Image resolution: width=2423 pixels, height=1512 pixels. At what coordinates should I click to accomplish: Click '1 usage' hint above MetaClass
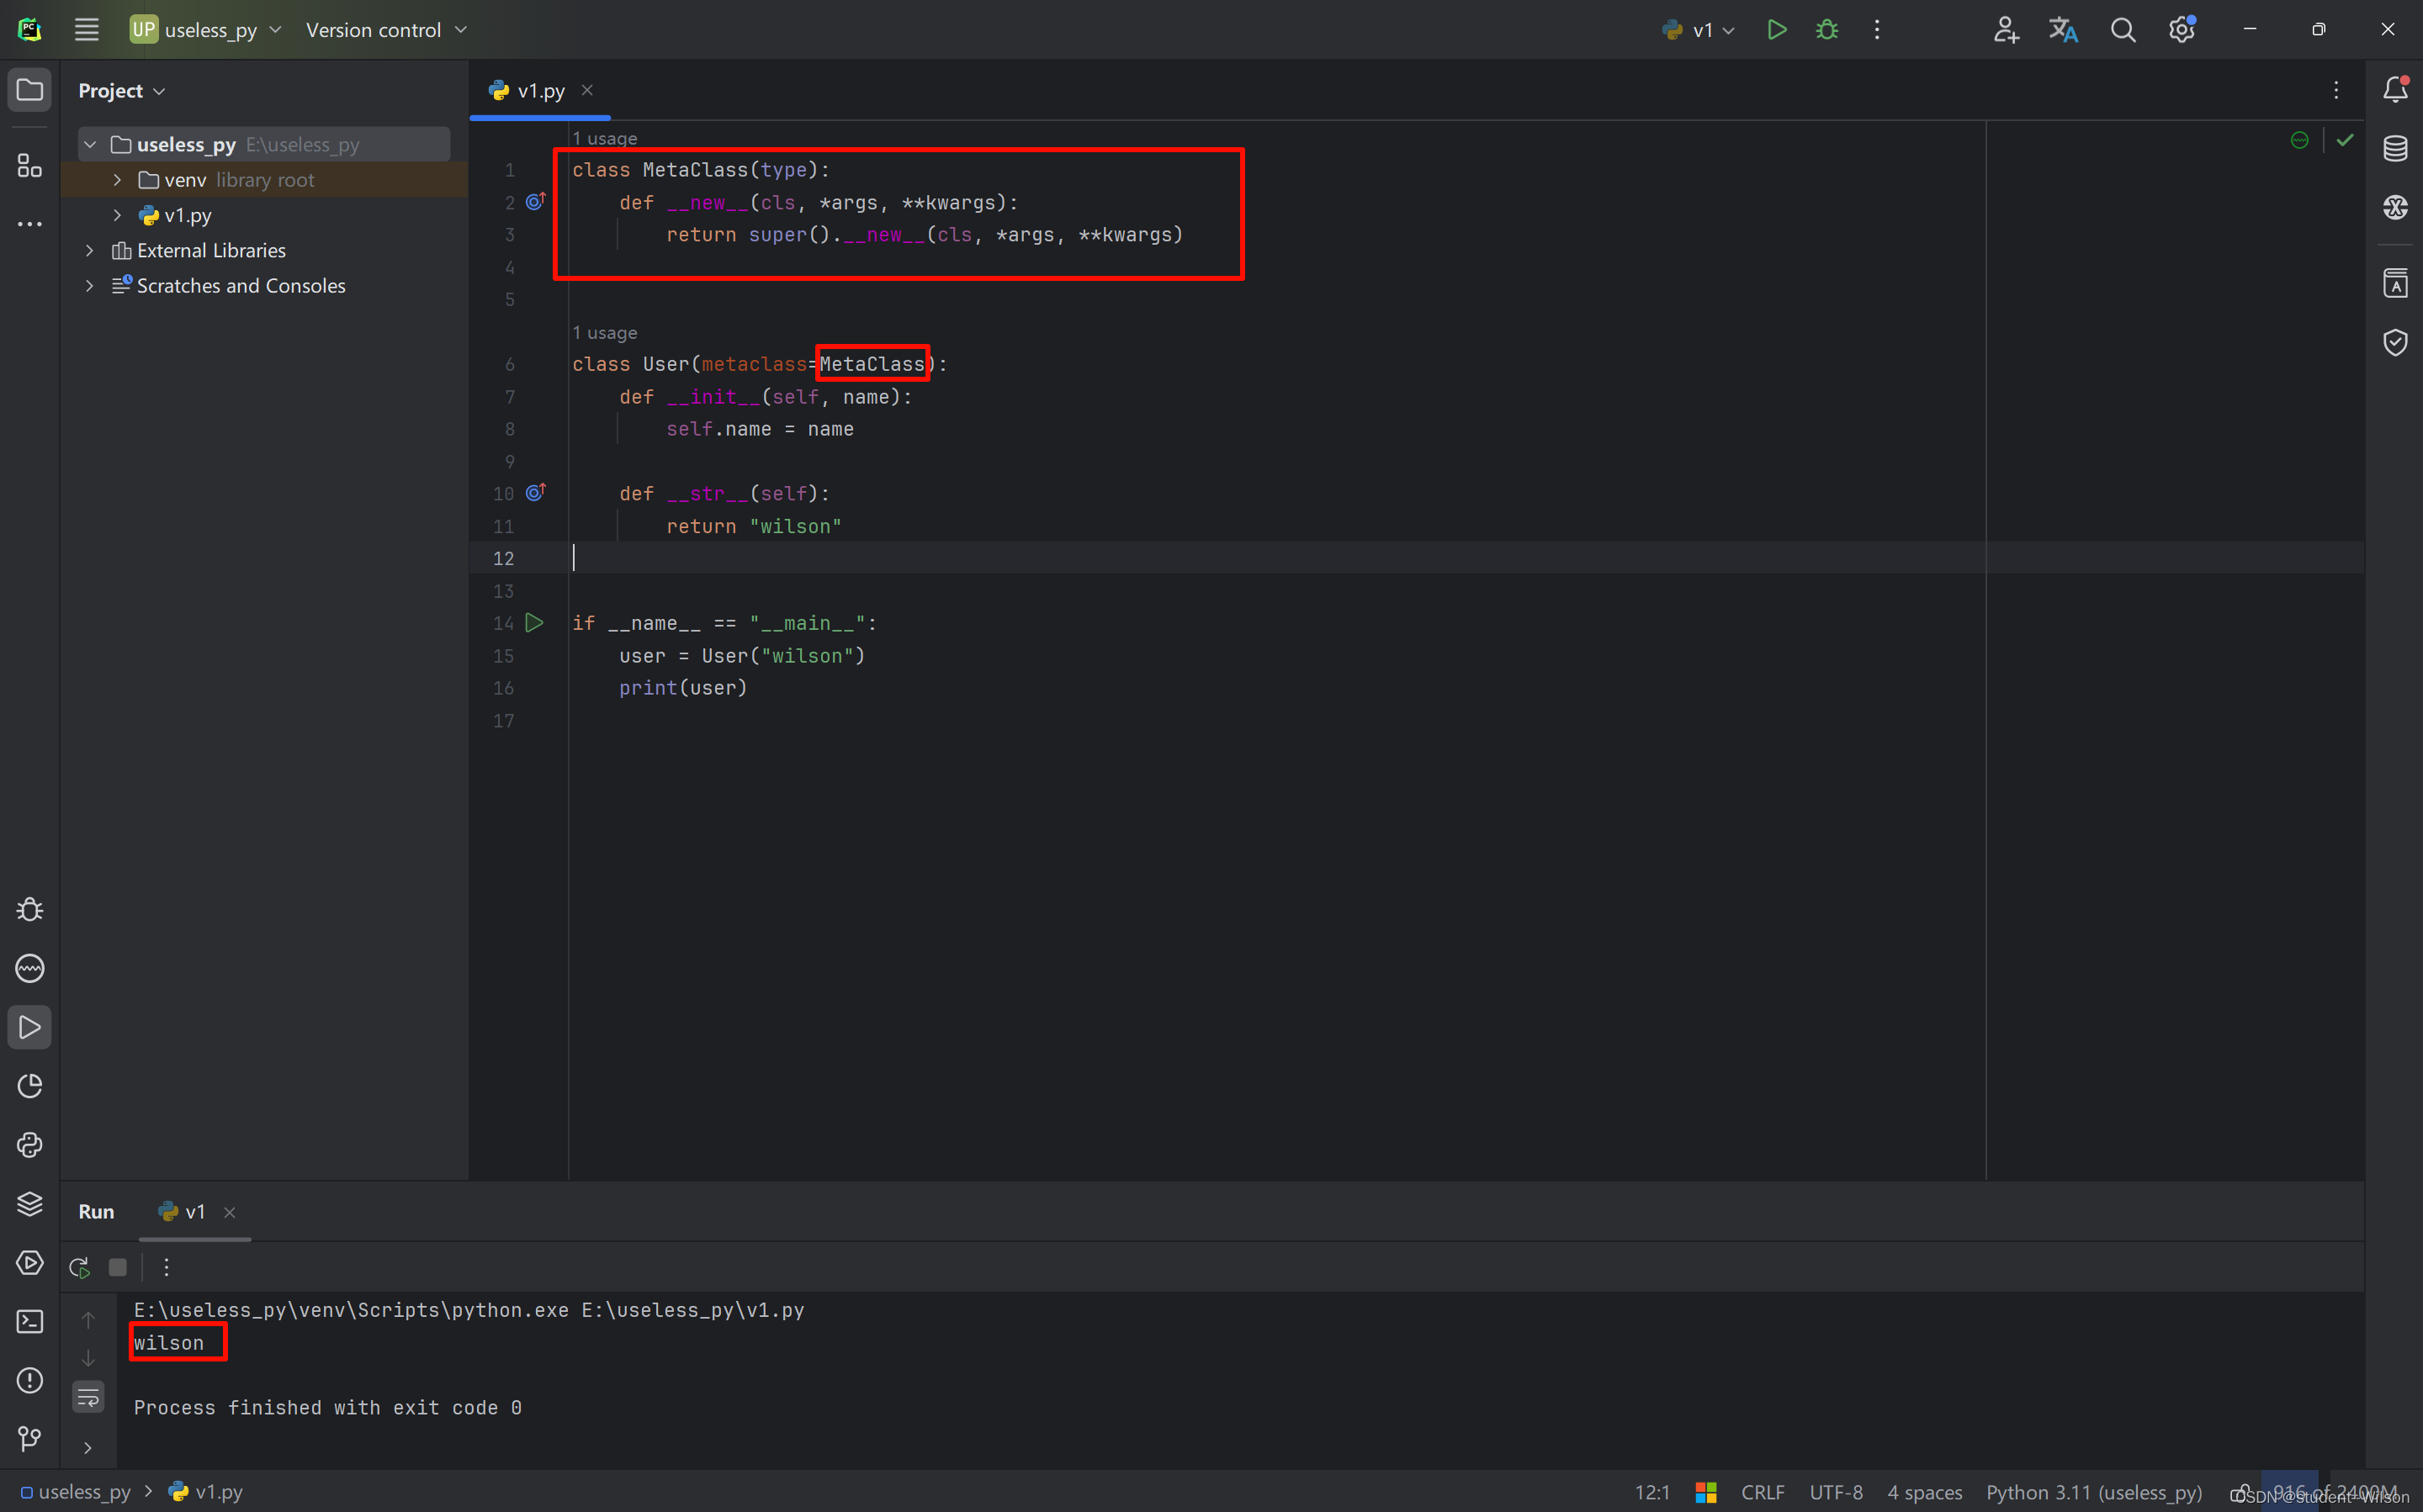604,138
